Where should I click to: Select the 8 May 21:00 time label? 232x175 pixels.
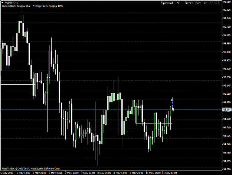pyautogui.click(x=137, y=173)
